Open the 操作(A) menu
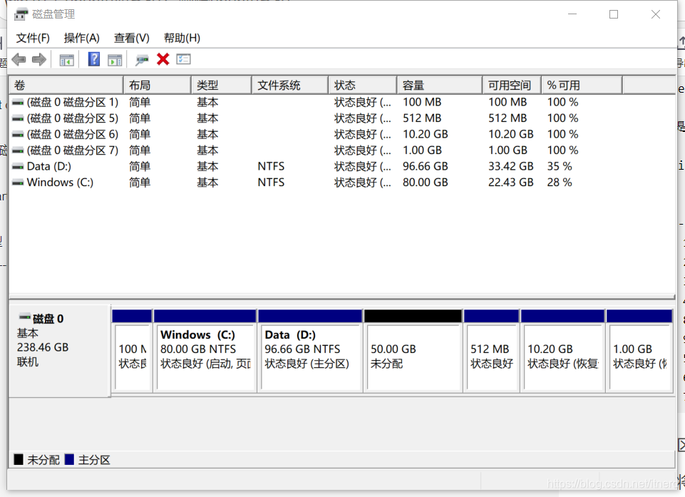This screenshot has width=685, height=497. pos(82,38)
